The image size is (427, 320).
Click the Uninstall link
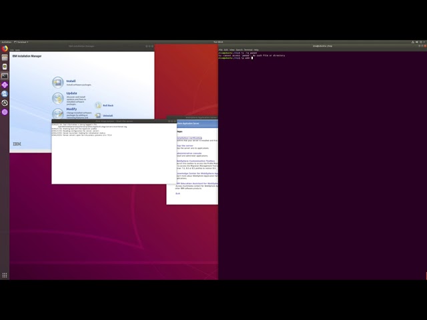(108, 115)
